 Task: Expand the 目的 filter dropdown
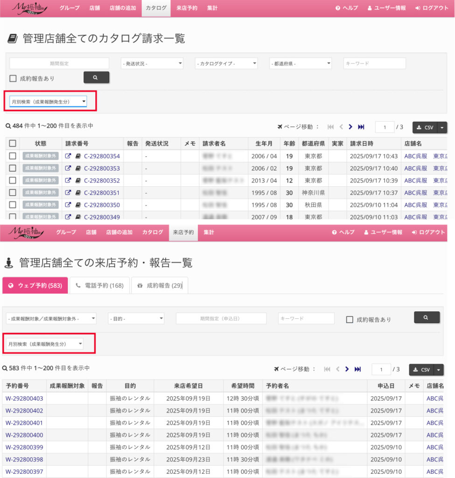point(136,318)
